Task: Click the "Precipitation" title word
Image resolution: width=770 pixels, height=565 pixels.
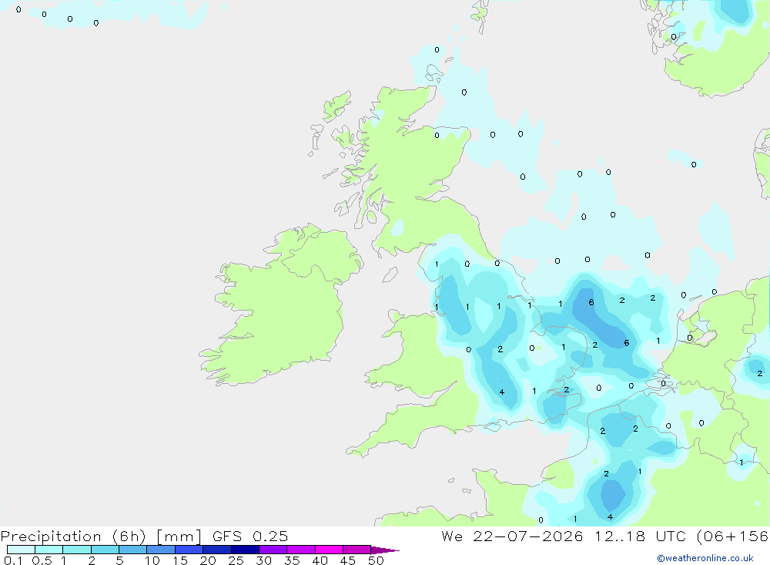Action: pos(51,536)
